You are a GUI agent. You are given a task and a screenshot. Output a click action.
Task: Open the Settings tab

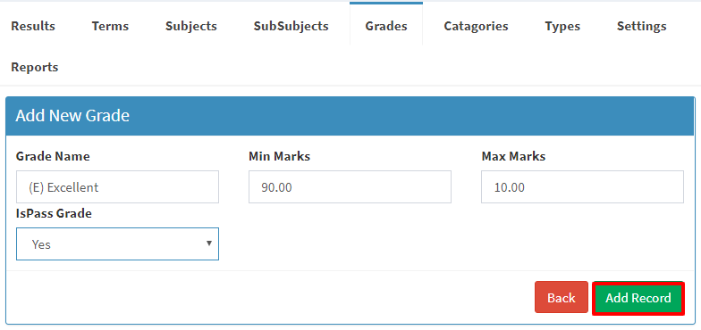point(642,26)
